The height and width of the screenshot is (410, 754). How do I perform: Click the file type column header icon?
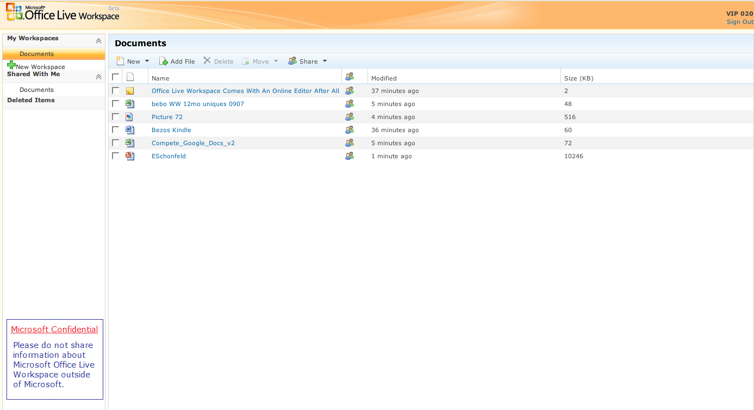click(x=130, y=77)
